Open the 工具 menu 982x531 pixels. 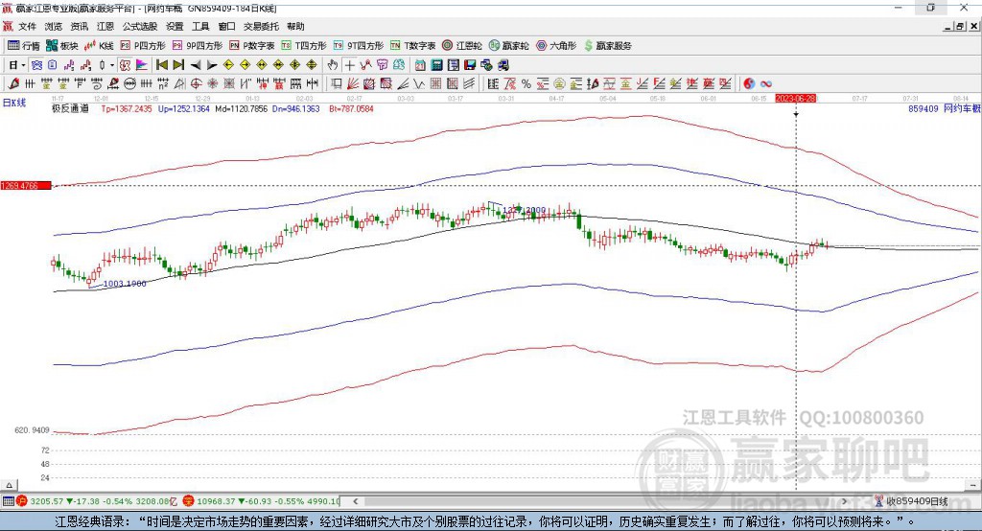200,26
